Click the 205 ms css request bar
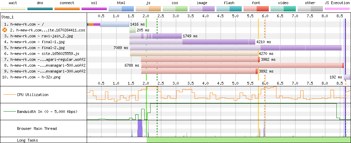This screenshot has width=351, height=143. (x=132, y=30)
